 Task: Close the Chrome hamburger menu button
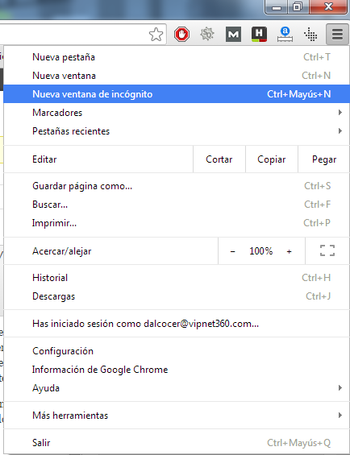click(x=337, y=35)
